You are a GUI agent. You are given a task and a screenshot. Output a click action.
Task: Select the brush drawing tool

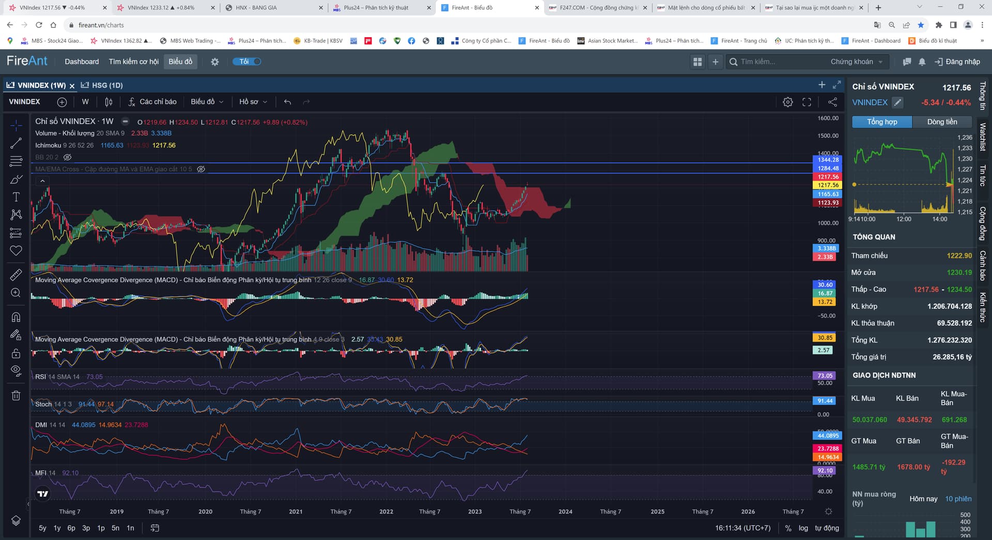pos(16,179)
